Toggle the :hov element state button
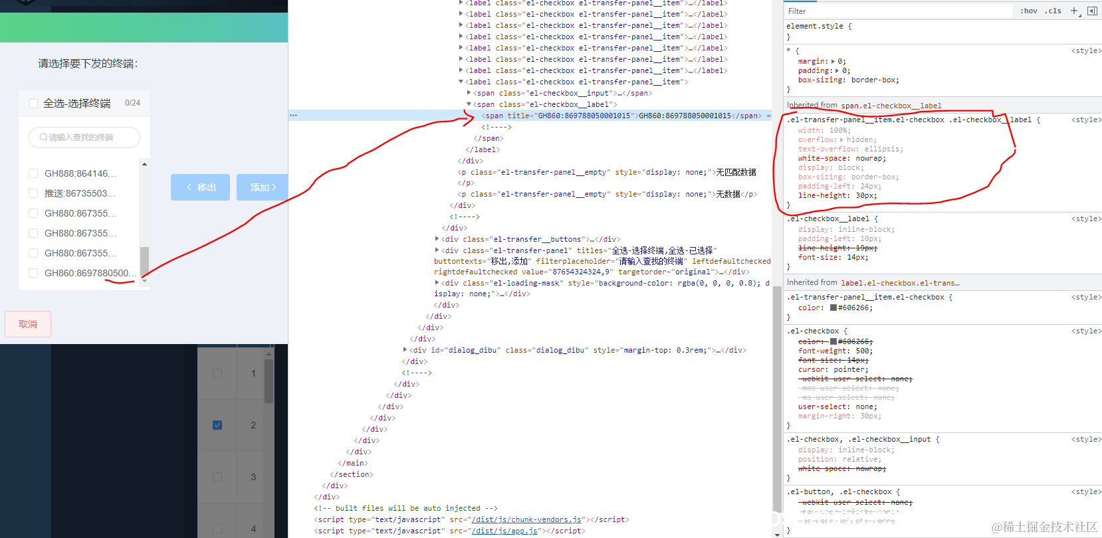Screen dimensions: 1102x538 (x=1029, y=11)
